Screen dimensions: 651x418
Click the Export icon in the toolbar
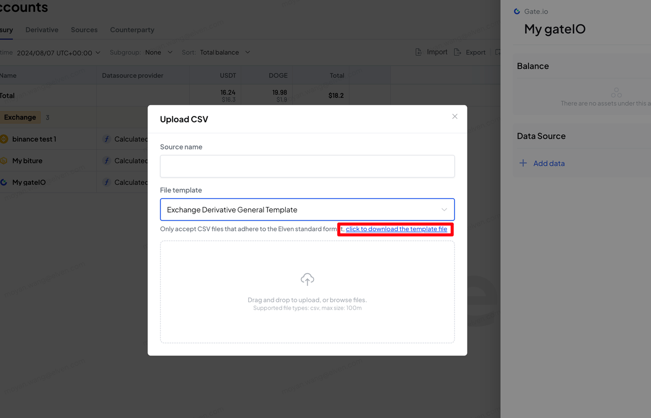[457, 52]
